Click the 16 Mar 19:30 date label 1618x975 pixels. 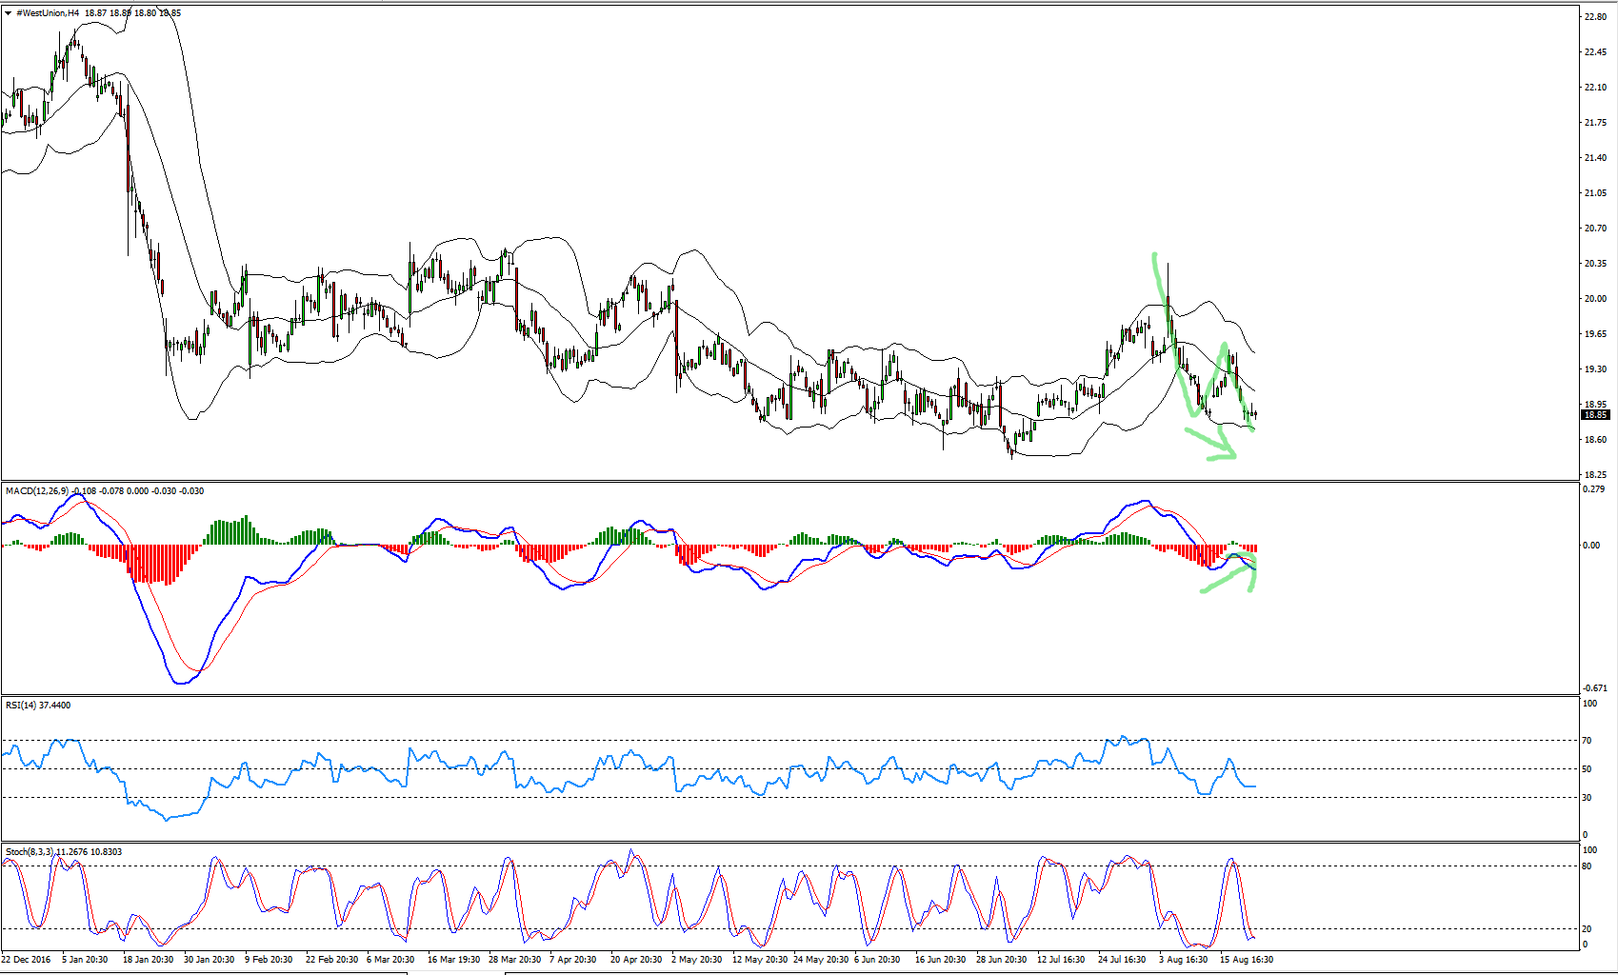point(454,960)
